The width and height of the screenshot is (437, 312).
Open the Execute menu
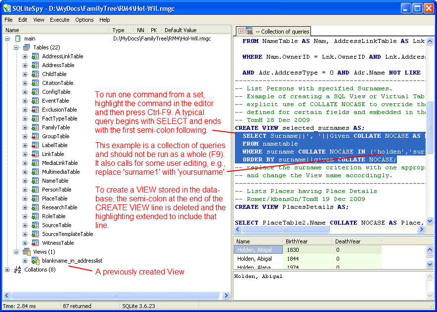60,20
